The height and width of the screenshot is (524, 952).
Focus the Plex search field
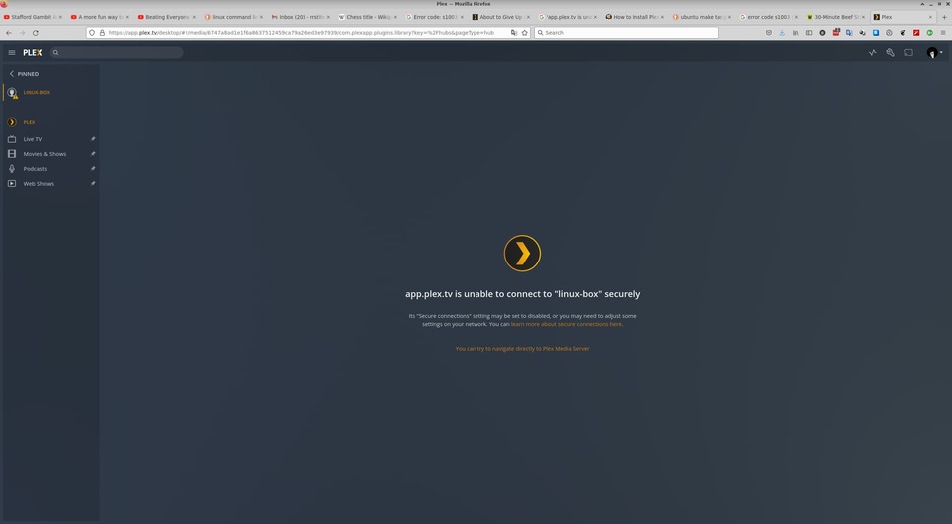[x=116, y=53]
